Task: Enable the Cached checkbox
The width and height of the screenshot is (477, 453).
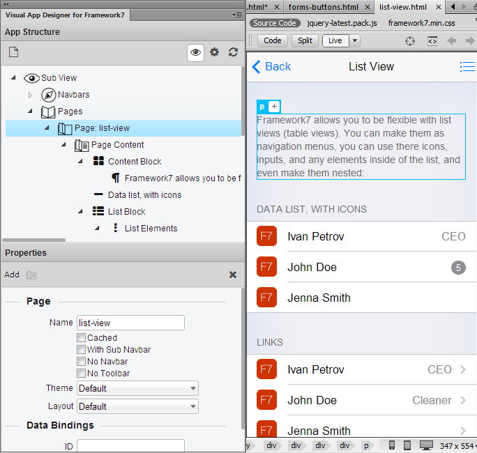Action: [81, 338]
